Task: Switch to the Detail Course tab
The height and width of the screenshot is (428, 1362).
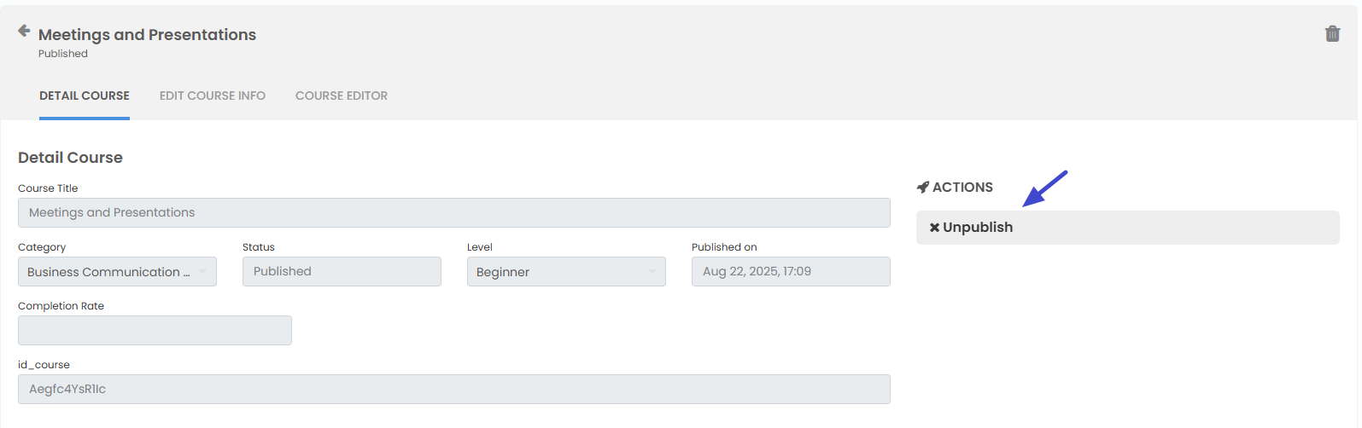Action: click(x=85, y=95)
